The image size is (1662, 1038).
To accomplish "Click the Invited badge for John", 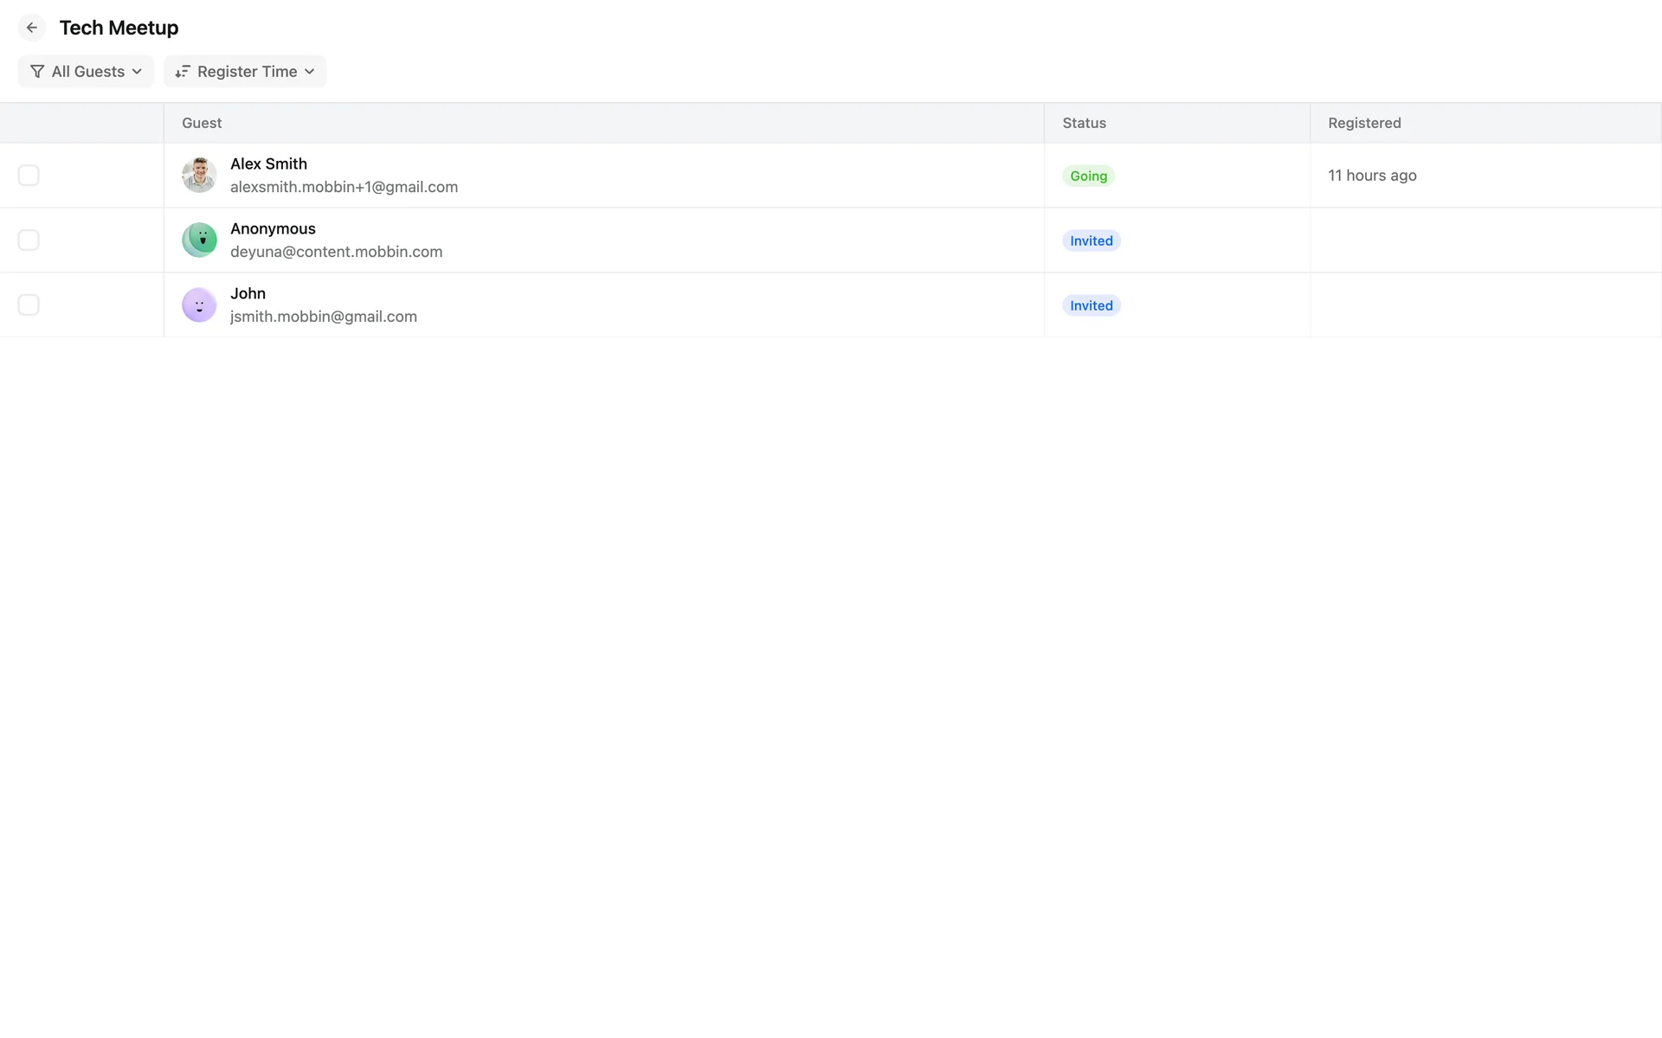I will (x=1091, y=305).
